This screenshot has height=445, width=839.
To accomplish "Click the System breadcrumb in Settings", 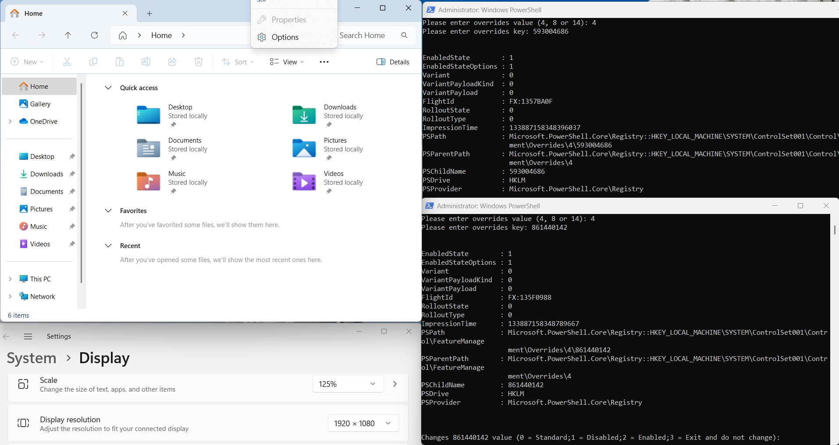I will tap(32, 358).
